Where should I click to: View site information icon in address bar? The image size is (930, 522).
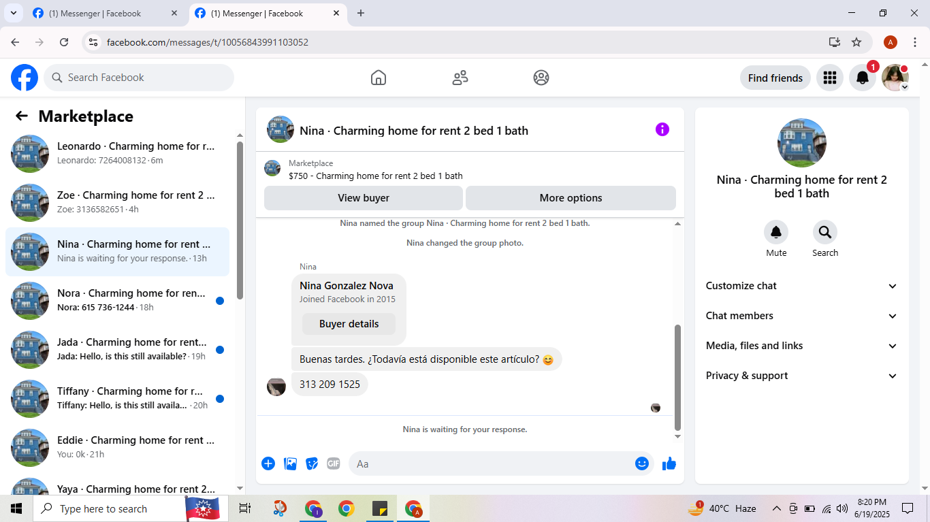(x=94, y=42)
